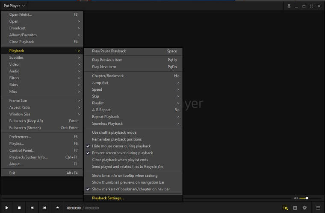Screen dimensions: 325x213
Task: Open the Window Size submenu
Action: point(42,114)
